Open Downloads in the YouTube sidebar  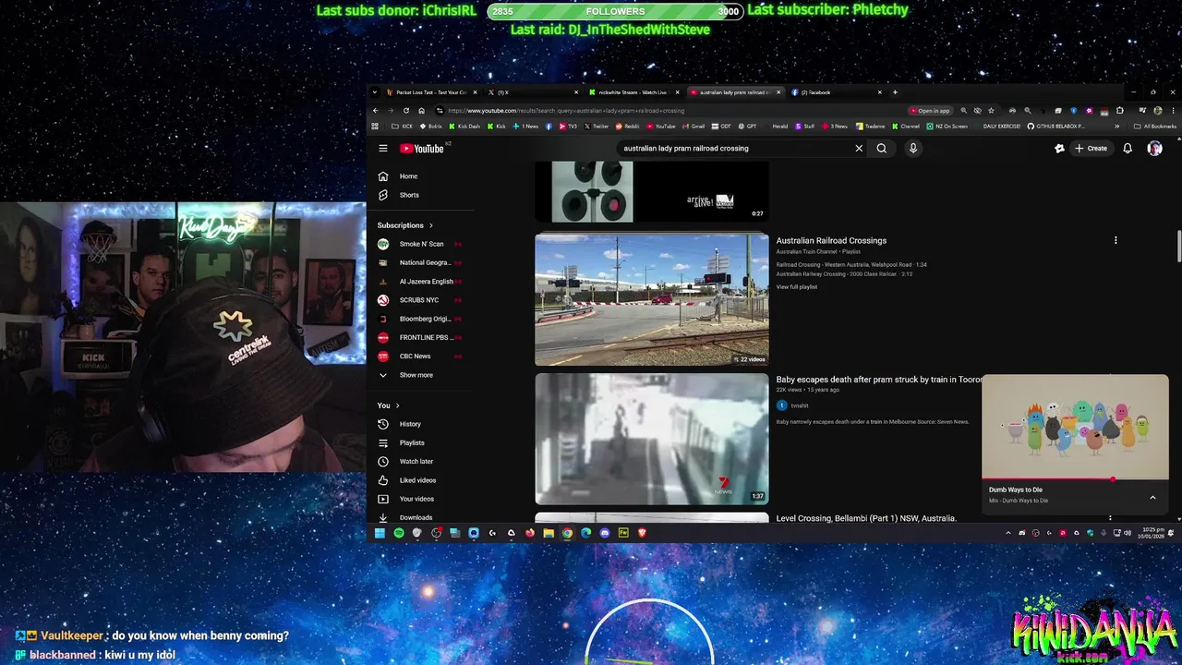(x=406, y=517)
